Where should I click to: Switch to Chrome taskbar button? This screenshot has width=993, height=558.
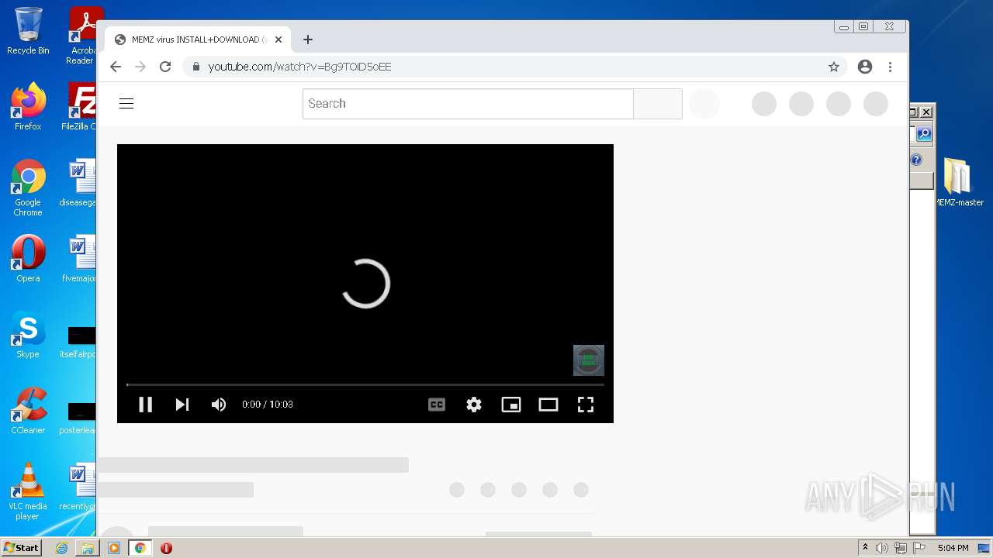click(x=140, y=548)
